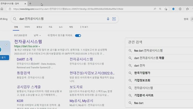Toggle open links in new tab switch
The width and height of the screenshot is (193, 109).
(78, 36)
